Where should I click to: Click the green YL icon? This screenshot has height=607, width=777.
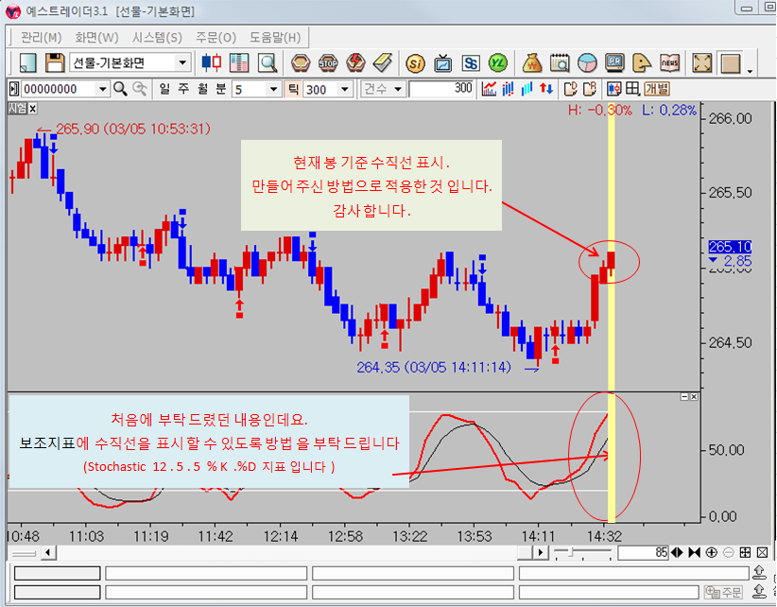(x=498, y=63)
